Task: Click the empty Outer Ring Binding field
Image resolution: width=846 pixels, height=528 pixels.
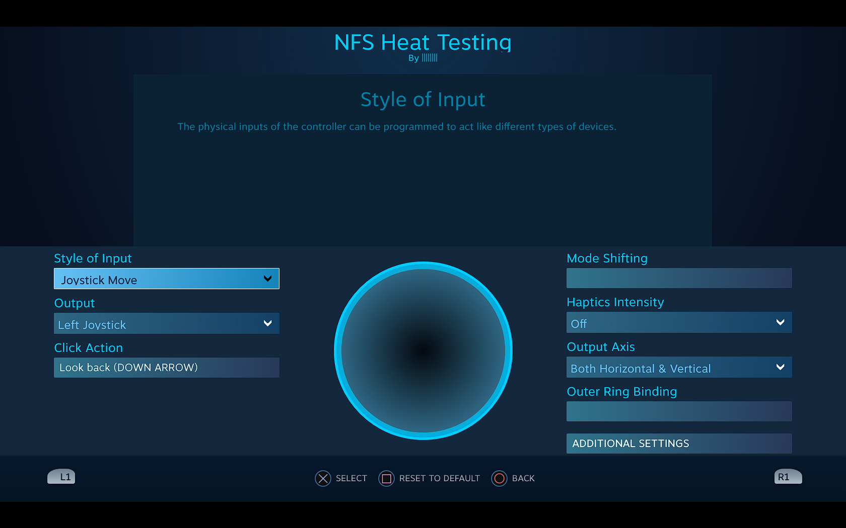Action: pyautogui.click(x=679, y=411)
